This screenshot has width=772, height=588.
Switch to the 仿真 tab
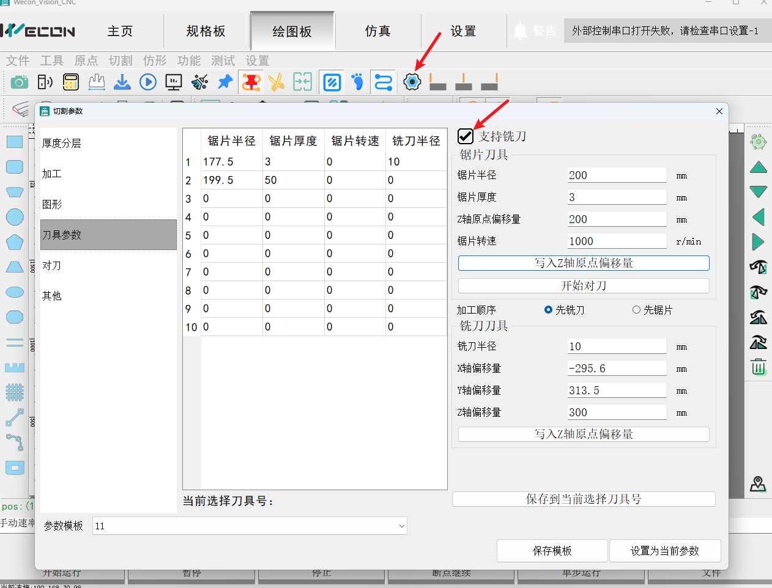pos(377,31)
